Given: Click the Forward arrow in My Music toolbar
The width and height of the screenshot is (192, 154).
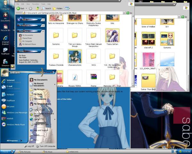Looking at the screenshot, I should pyautogui.click(x=30, y=8).
